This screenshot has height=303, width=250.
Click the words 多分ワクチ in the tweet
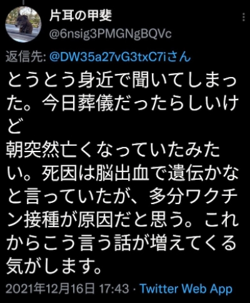[x=194, y=197]
